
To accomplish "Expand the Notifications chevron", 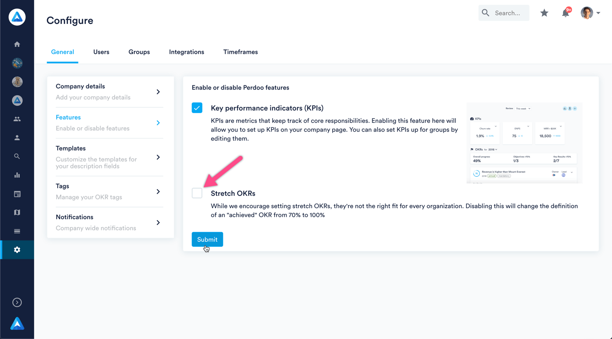I will pos(158,223).
